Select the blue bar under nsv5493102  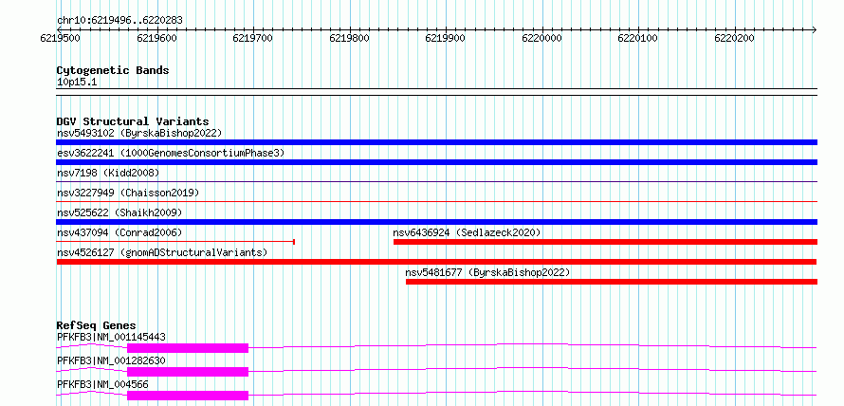coord(436,142)
